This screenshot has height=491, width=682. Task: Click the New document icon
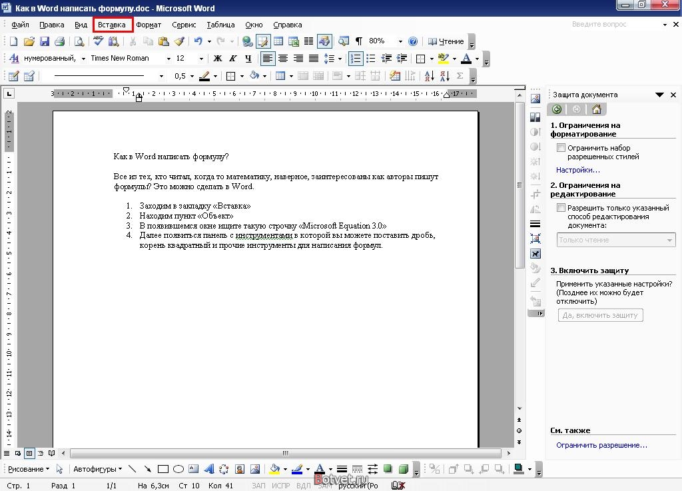[13, 41]
